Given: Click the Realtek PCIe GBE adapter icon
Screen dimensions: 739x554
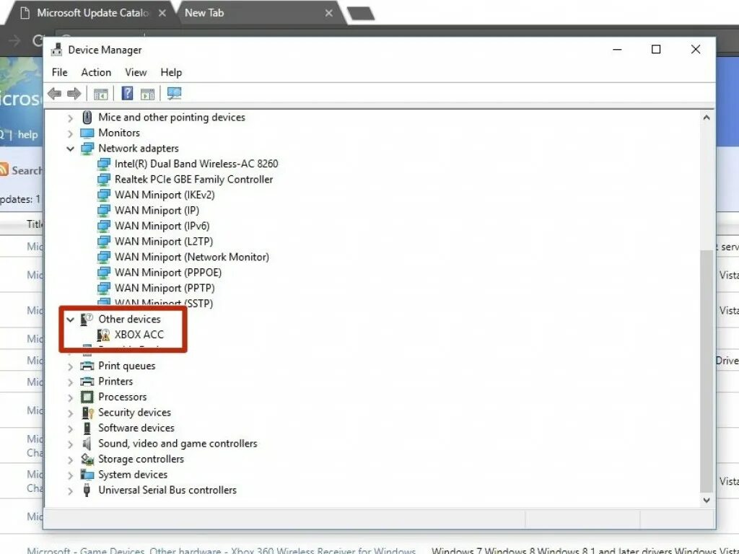Looking at the screenshot, I should coord(104,180).
